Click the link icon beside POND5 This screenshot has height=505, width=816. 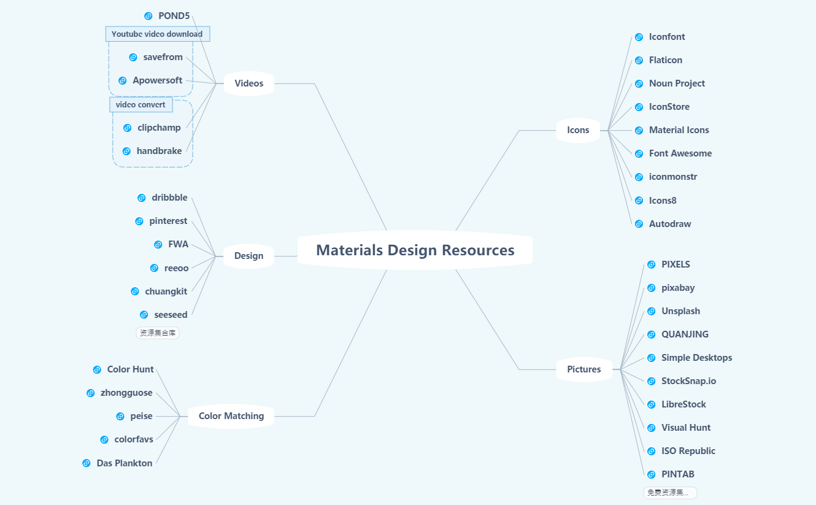point(148,16)
